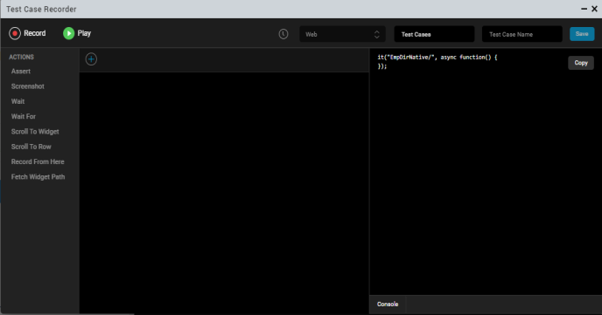The width and height of the screenshot is (602, 315).
Task: Save the test case
Action: coord(582,34)
